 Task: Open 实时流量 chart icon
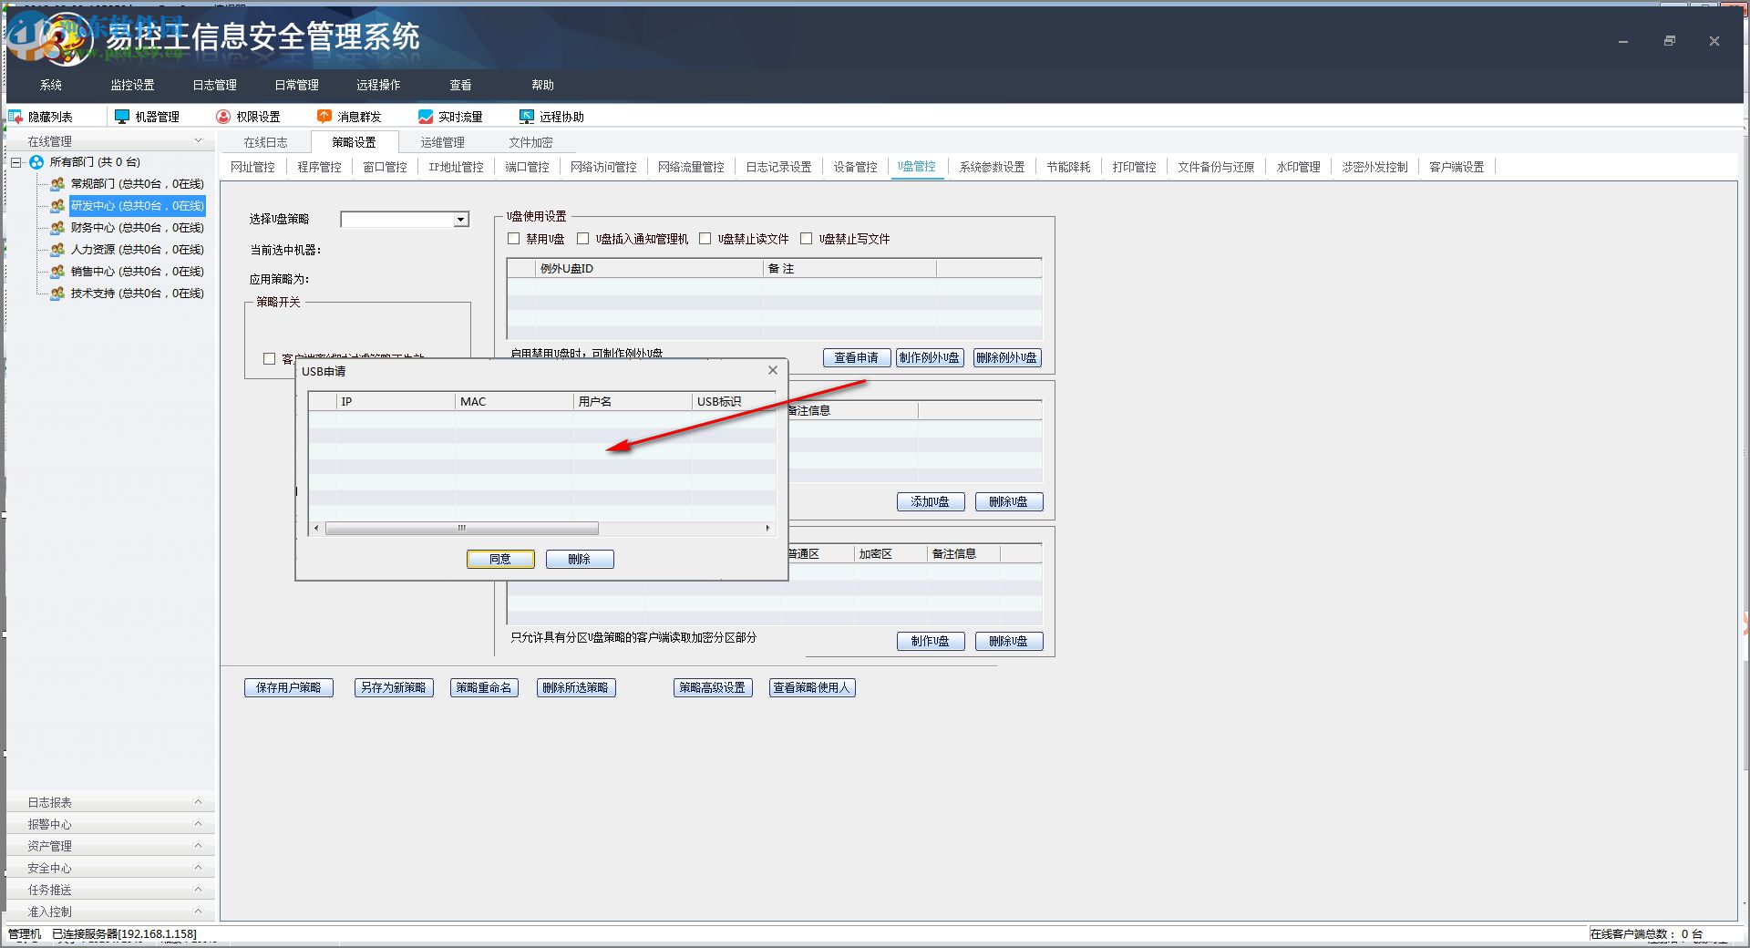(426, 117)
